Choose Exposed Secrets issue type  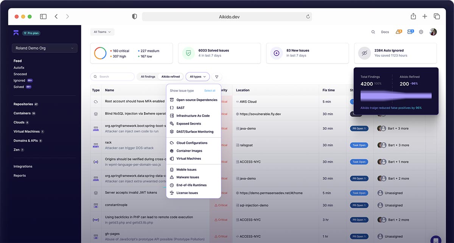pyautogui.click(x=188, y=124)
